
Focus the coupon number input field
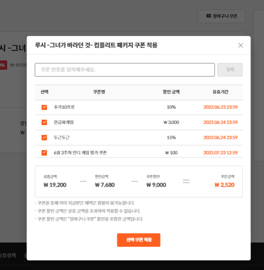(x=124, y=70)
